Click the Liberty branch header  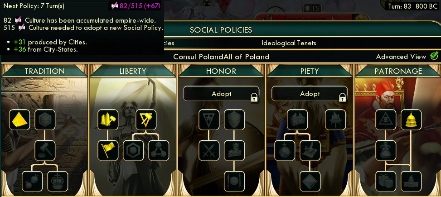point(133,71)
